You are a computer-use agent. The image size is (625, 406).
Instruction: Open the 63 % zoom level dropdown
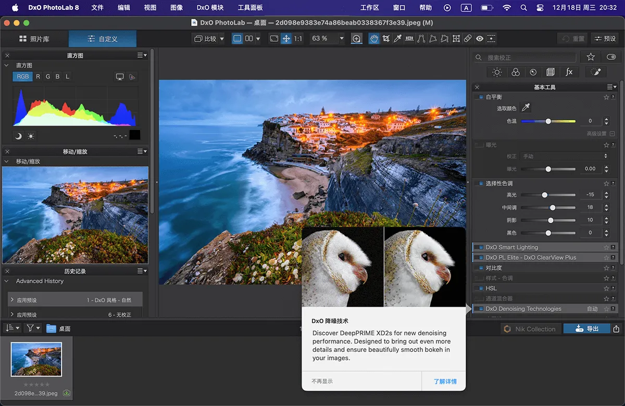pos(342,39)
